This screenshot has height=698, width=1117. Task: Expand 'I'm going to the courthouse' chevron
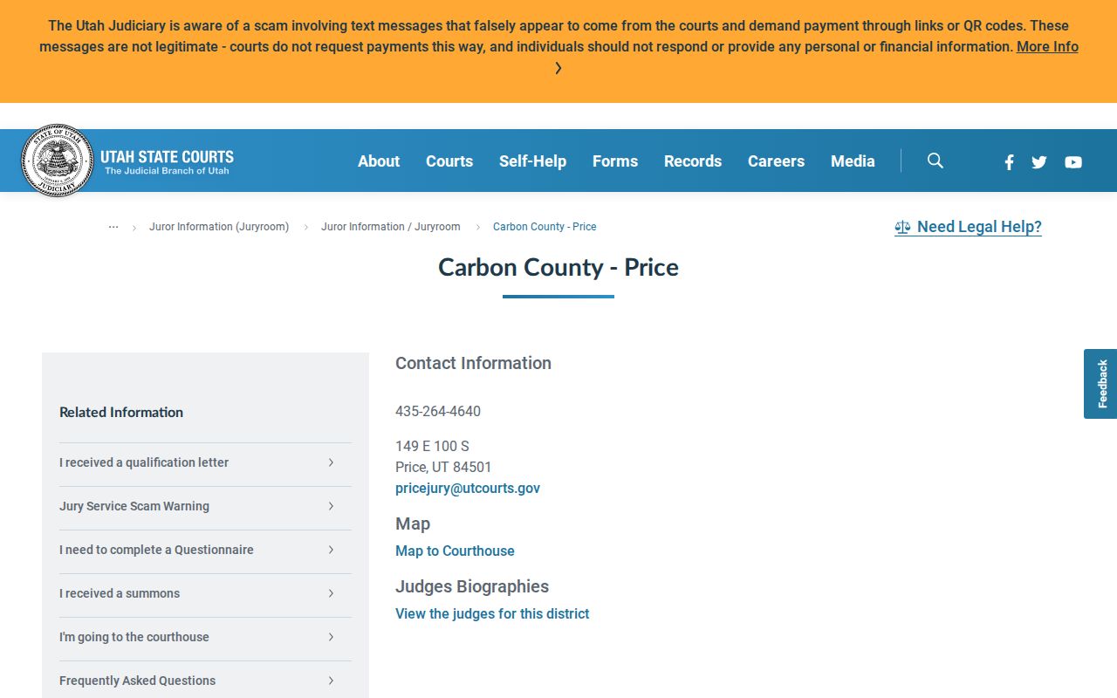coord(331,637)
